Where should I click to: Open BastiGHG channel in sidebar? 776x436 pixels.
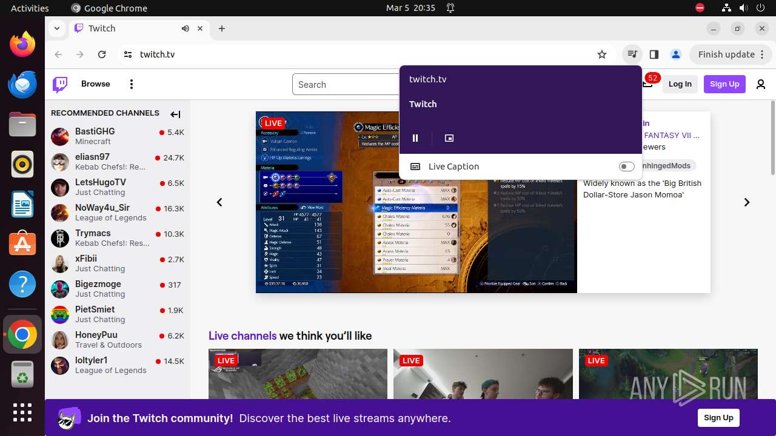pos(118,136)
